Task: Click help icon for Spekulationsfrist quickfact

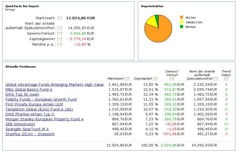Action: pos(60,28)
